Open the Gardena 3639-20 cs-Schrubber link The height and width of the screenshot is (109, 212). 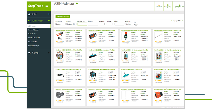[131, 70]
